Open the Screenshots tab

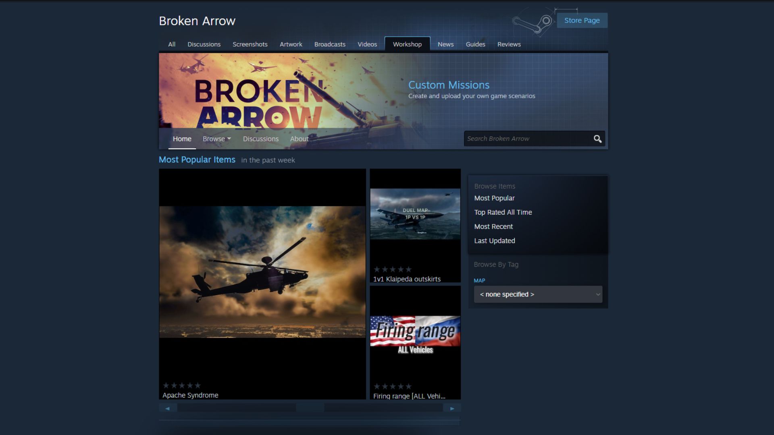click(x=250, y=44)
